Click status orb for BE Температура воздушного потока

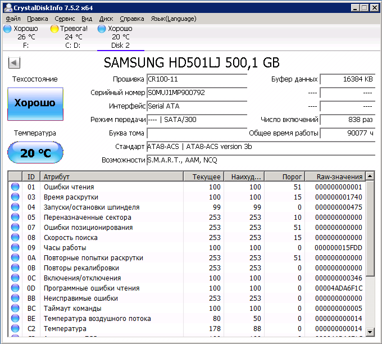point(15,318)
